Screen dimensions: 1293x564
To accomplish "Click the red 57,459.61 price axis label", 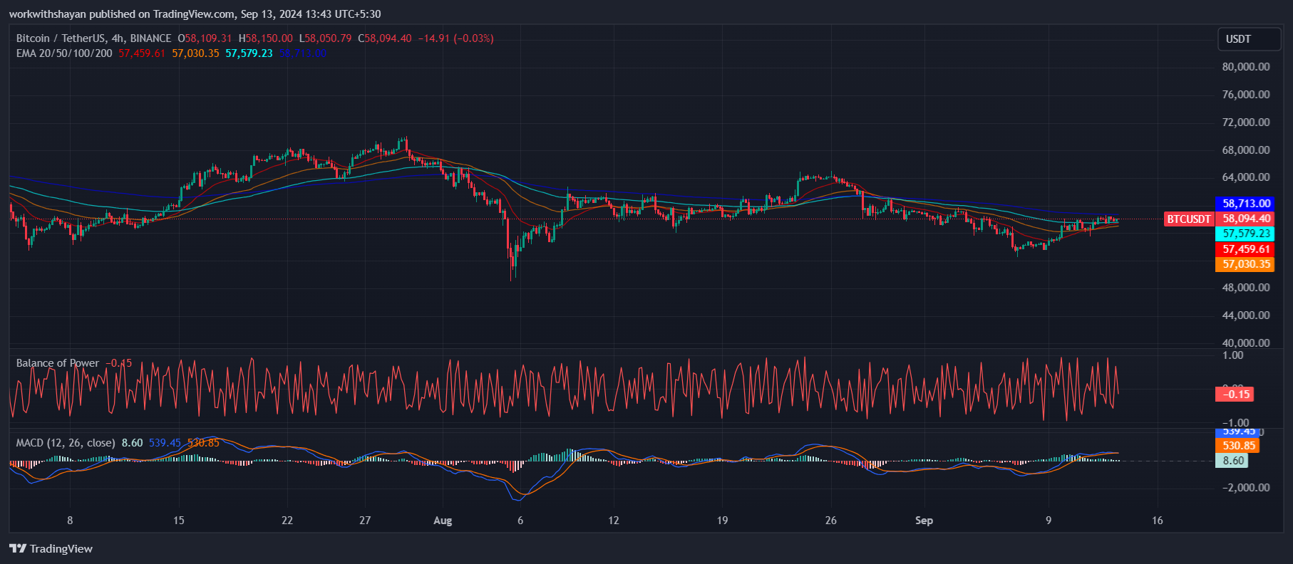I will 1246,249.
